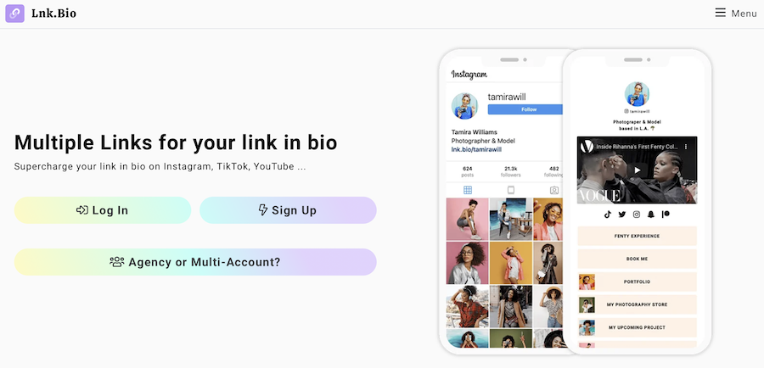
Task: Click the Instagram icon below the video
Action: pos(637,215)
